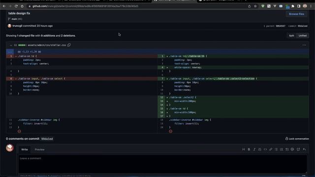Click the 'table design fix' commit title
This screenshot has width=315, height=177.
coord(19,13)
